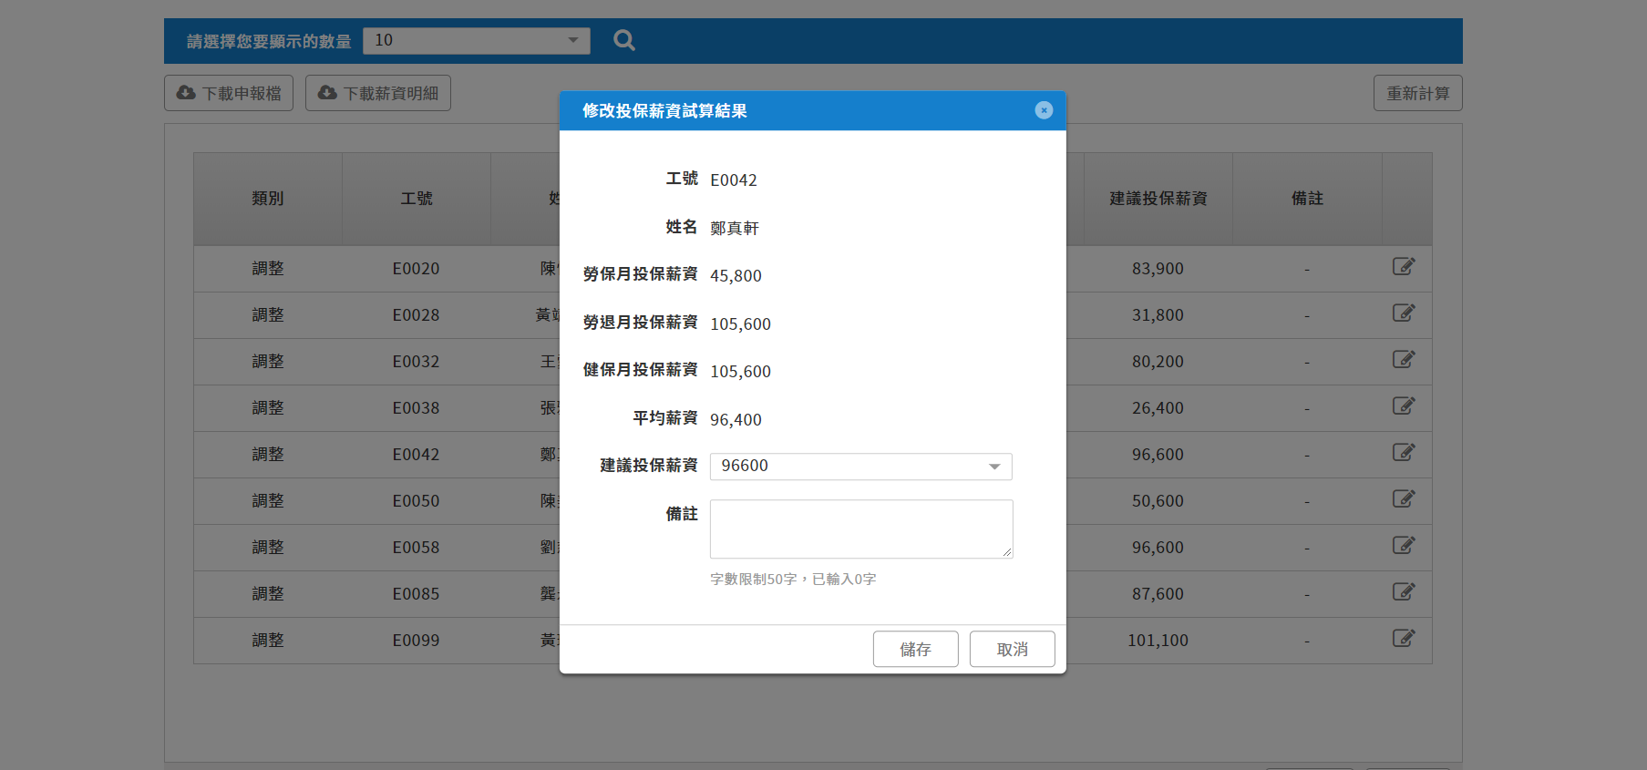Click the 50,600 suggested salary cell
1647x770 pixels.
[1158, 501]
